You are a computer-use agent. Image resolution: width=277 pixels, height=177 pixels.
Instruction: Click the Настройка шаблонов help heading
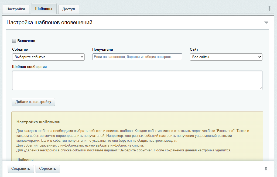tap(38, 122)
